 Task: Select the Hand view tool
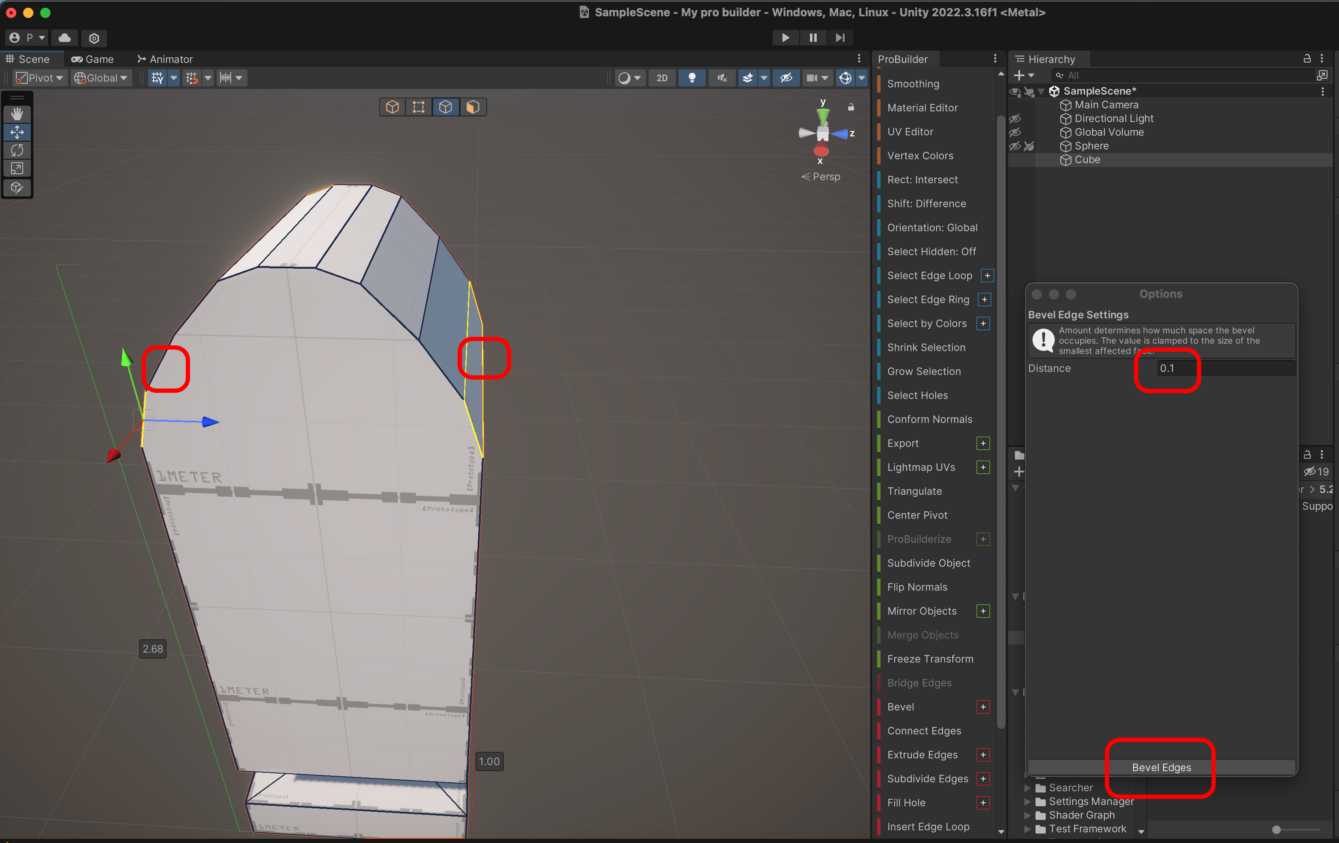coord(17,114)
